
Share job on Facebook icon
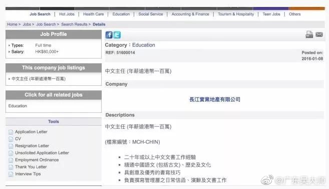point(109,35)
